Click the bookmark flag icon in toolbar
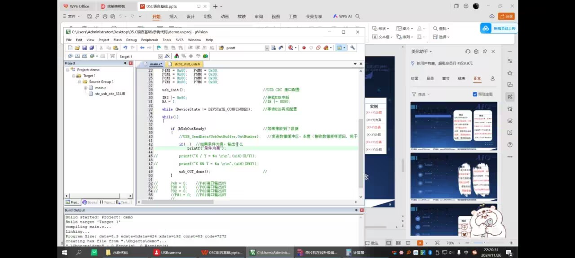 (x=159, y=48)
